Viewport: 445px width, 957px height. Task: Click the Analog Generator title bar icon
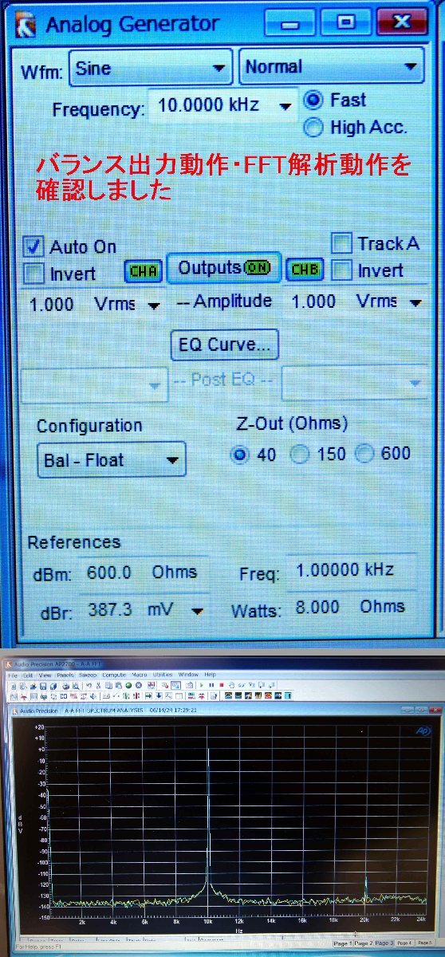point(26,24)
